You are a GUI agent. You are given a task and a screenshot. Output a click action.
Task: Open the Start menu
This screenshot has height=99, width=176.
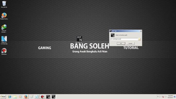coord(3,97)
